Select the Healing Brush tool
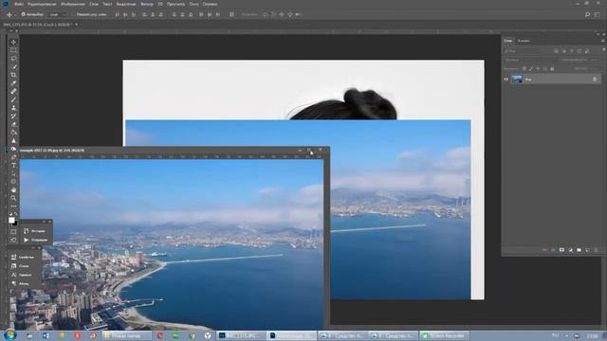Viewport: 607px width, 341px height. click(13, 91)
